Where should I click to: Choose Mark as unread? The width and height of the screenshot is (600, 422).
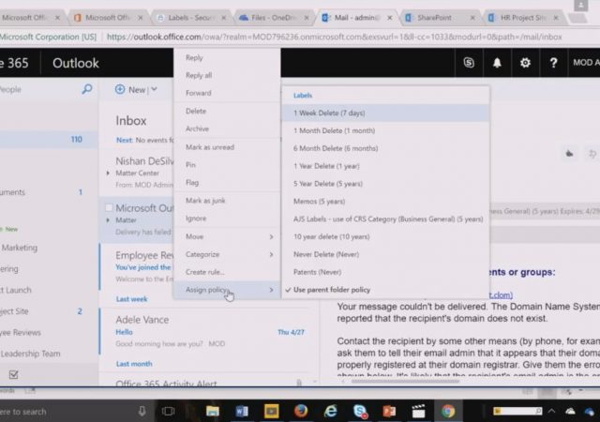[227, 147]
